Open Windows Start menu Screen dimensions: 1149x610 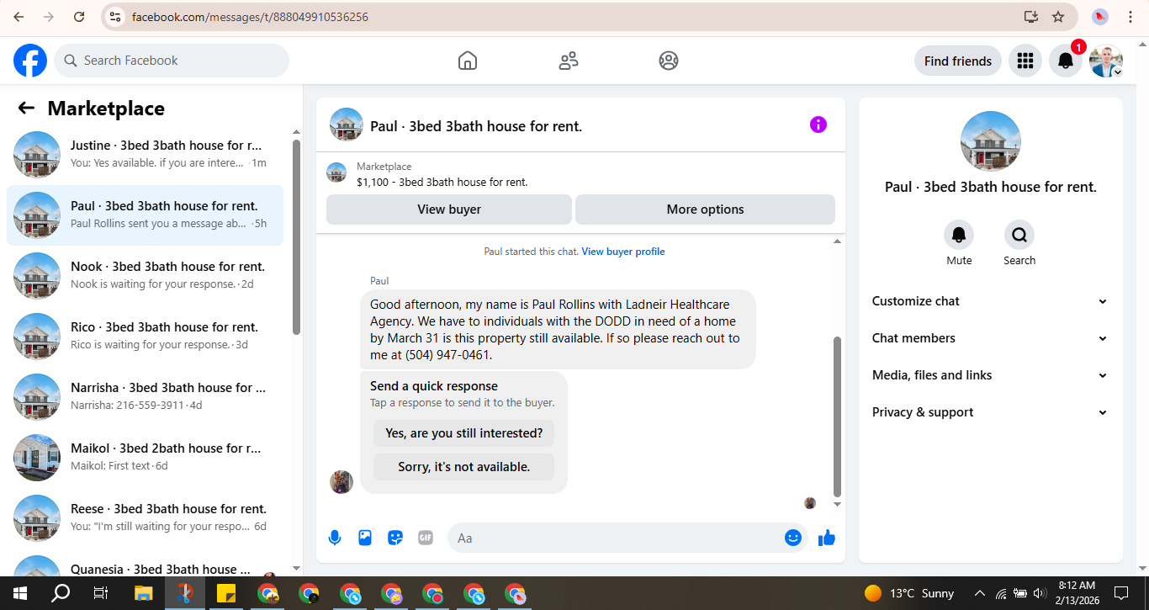[x=19, y=593]
